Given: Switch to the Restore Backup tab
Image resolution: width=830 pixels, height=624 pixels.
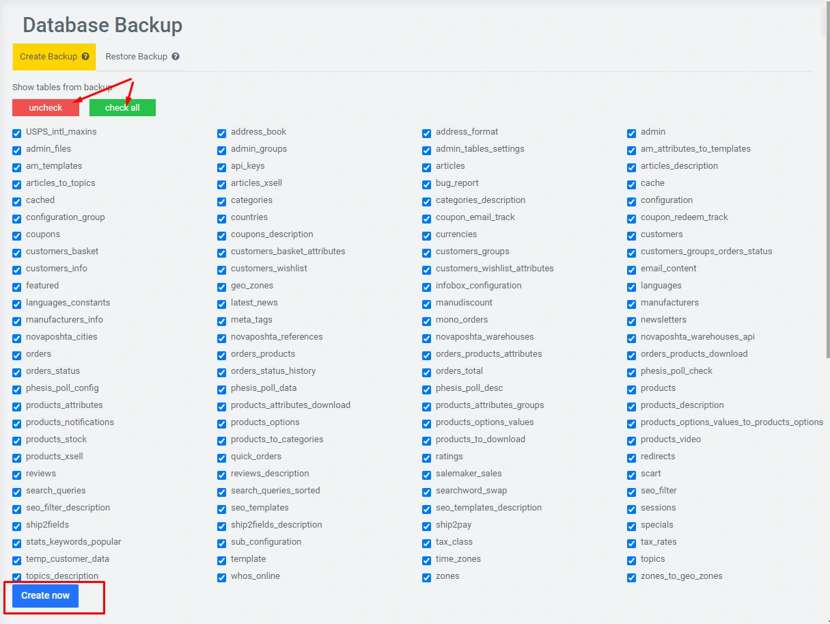Looking at the screenshot, I should pyautogui.click(x=137, y=57).
